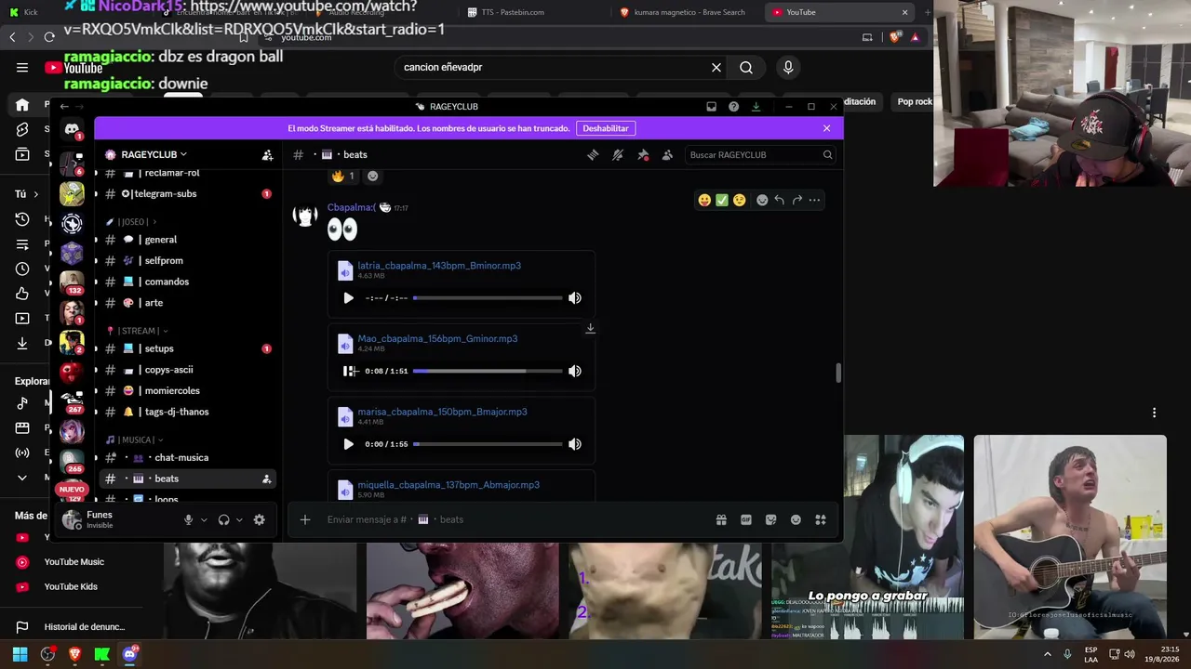The width and height of the screenshot is (1191, 669).
Task: Open microphone input options arrow
Action: 204,520
